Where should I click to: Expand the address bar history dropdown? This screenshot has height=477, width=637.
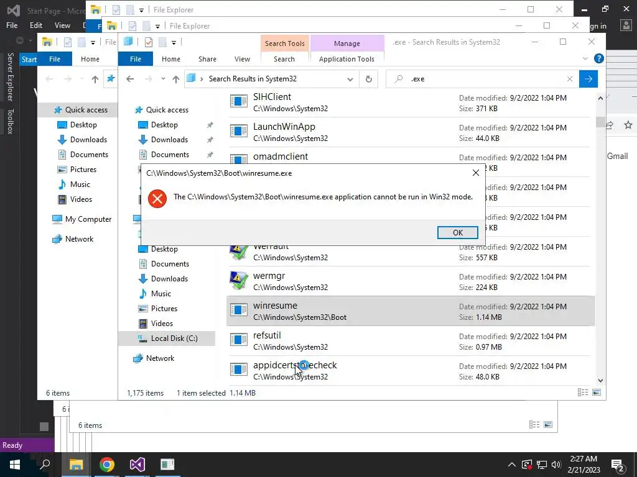[x=350, y=79]
